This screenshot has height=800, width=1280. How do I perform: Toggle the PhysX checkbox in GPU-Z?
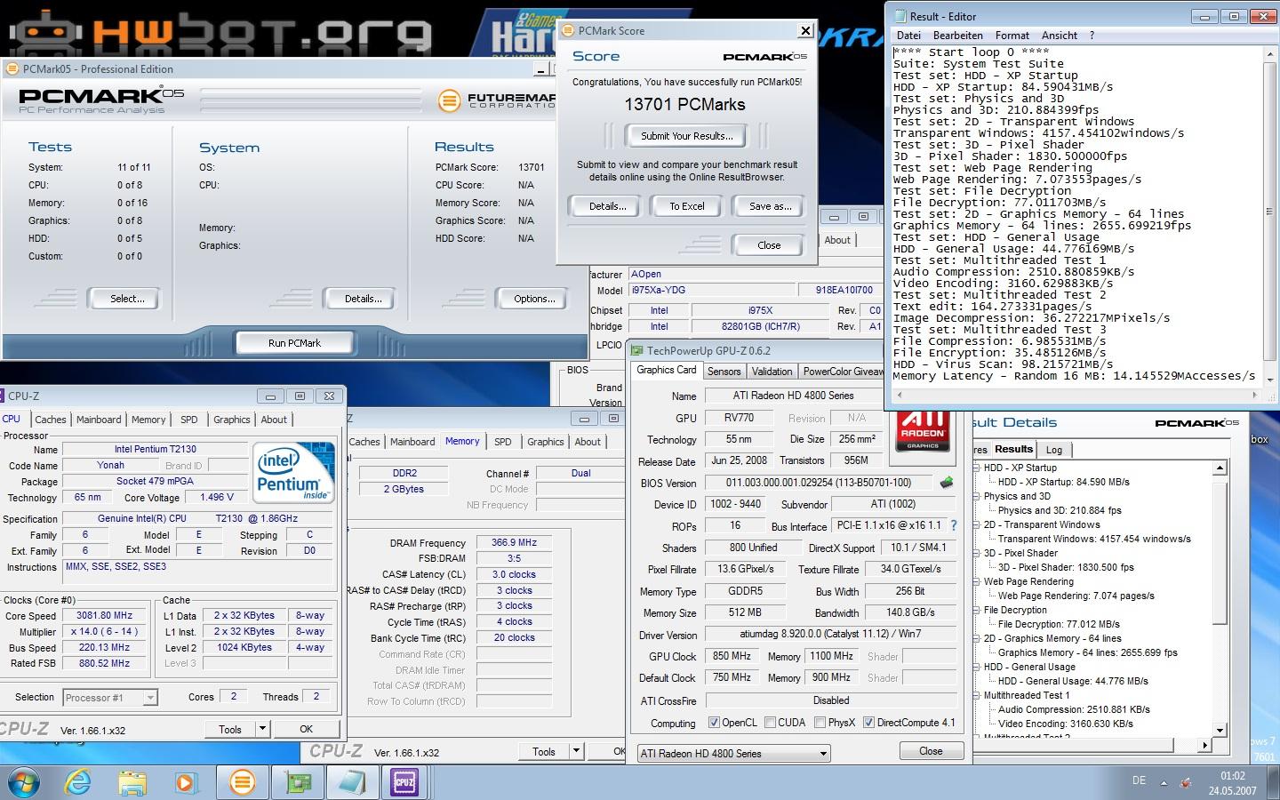coord(820,723)
